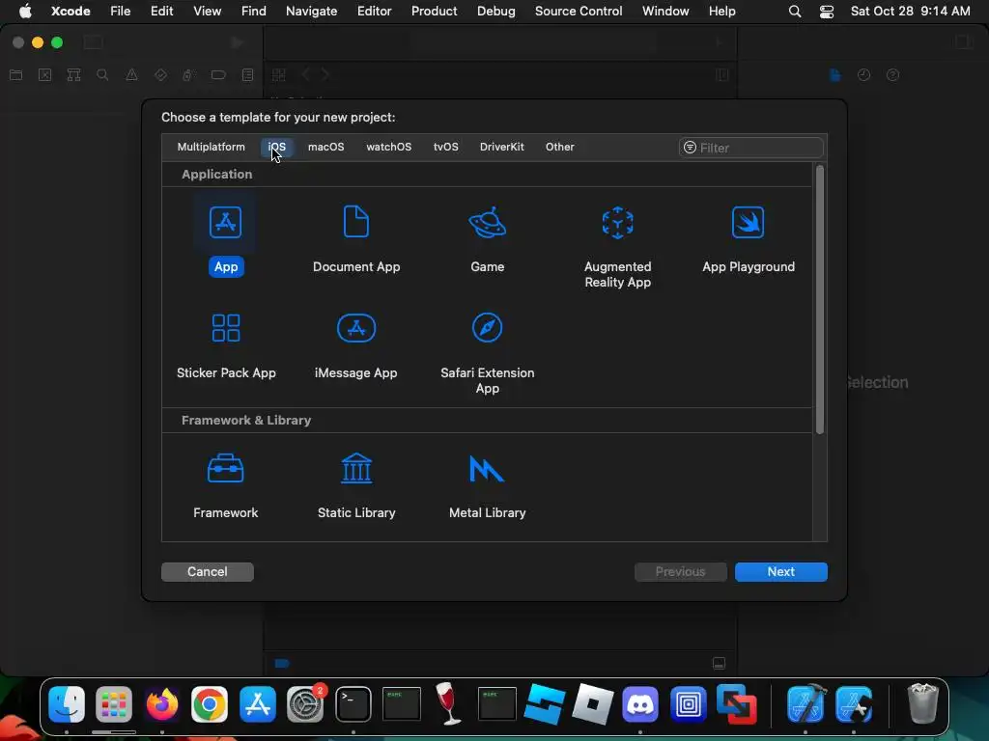Open the App Store from the Dock
The width and height of the screenshot is (989, 741).
click(257, 703)
